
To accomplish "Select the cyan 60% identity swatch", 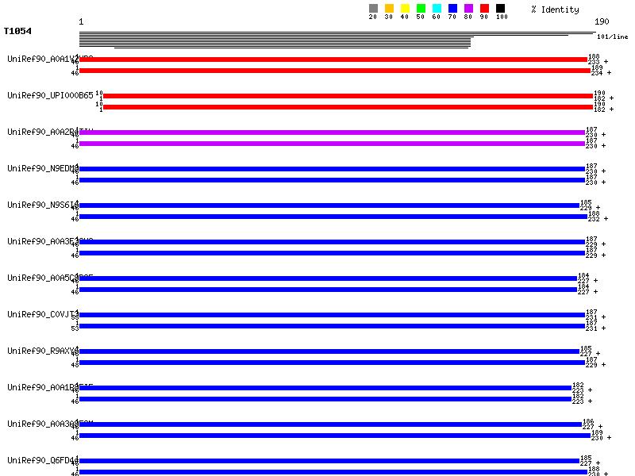I will pos(437,8).
